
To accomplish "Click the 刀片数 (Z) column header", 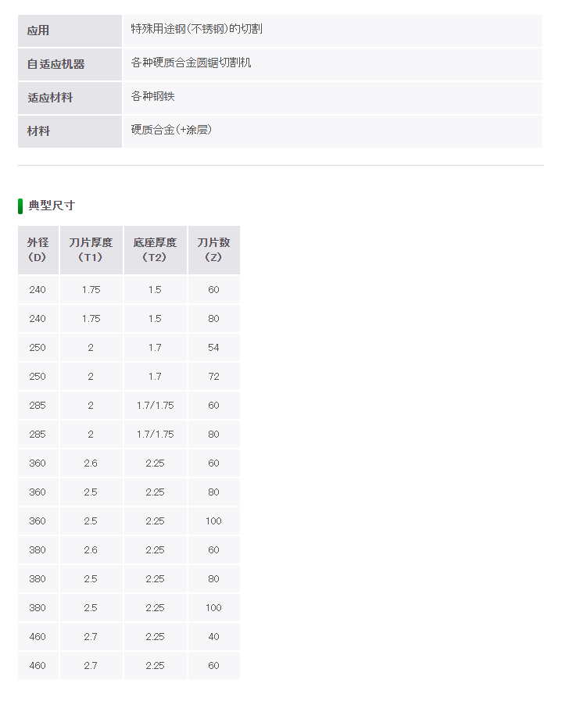I will [x=214, y=250].
